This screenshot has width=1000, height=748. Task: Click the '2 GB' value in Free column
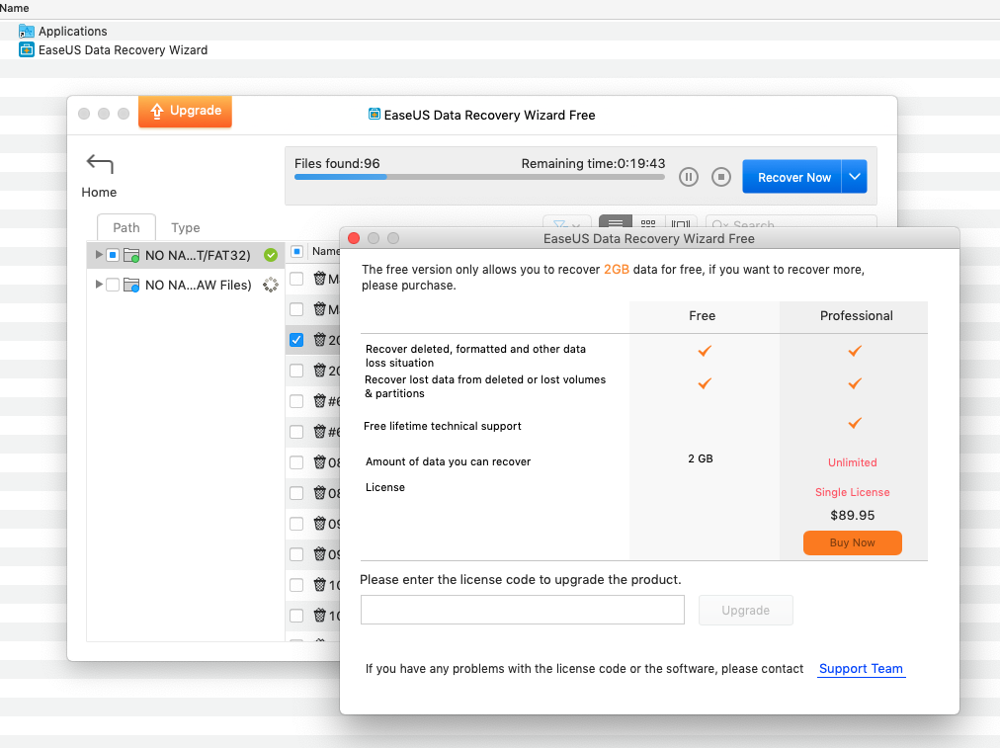[x=701, y=458]
